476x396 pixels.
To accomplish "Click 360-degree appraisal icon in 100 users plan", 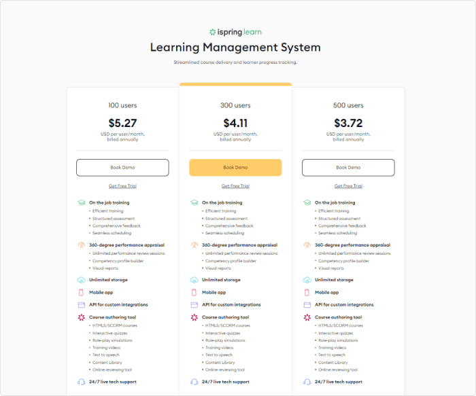I will pyautogui.click(x=82, y=245).
